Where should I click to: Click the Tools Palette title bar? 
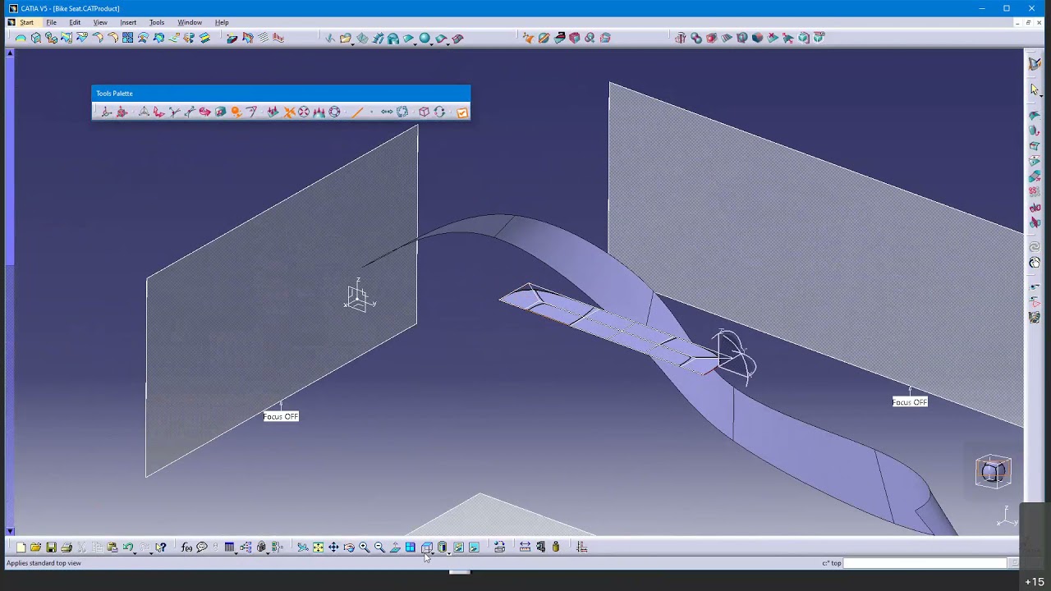point(281,94)
